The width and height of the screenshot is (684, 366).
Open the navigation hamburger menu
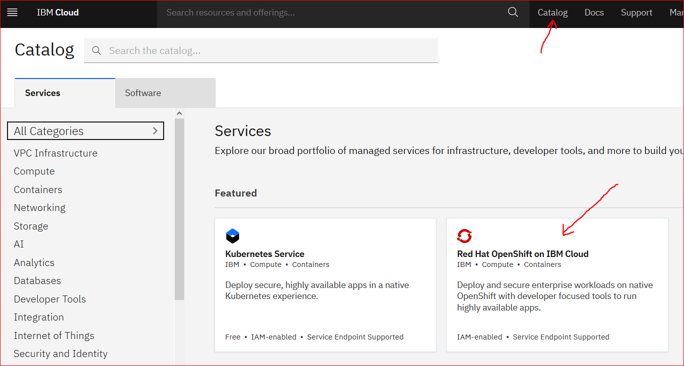(x=12, y=12)
